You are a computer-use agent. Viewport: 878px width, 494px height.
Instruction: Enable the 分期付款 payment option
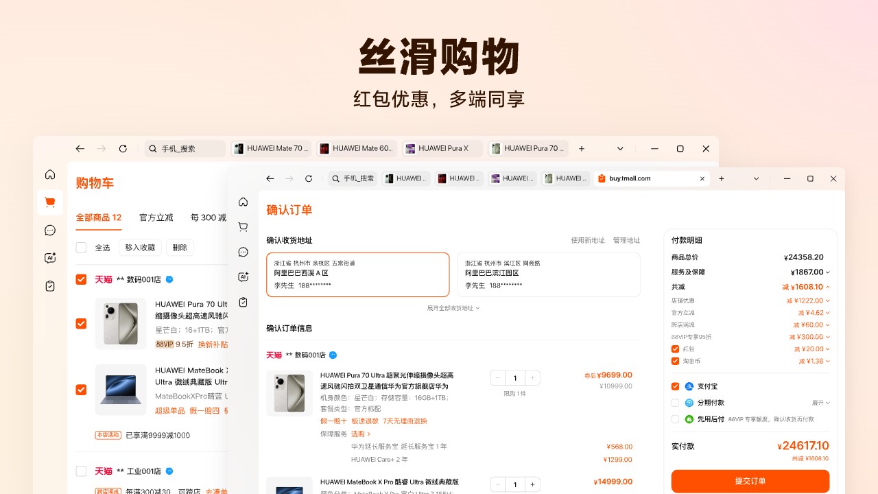[675, 403]
